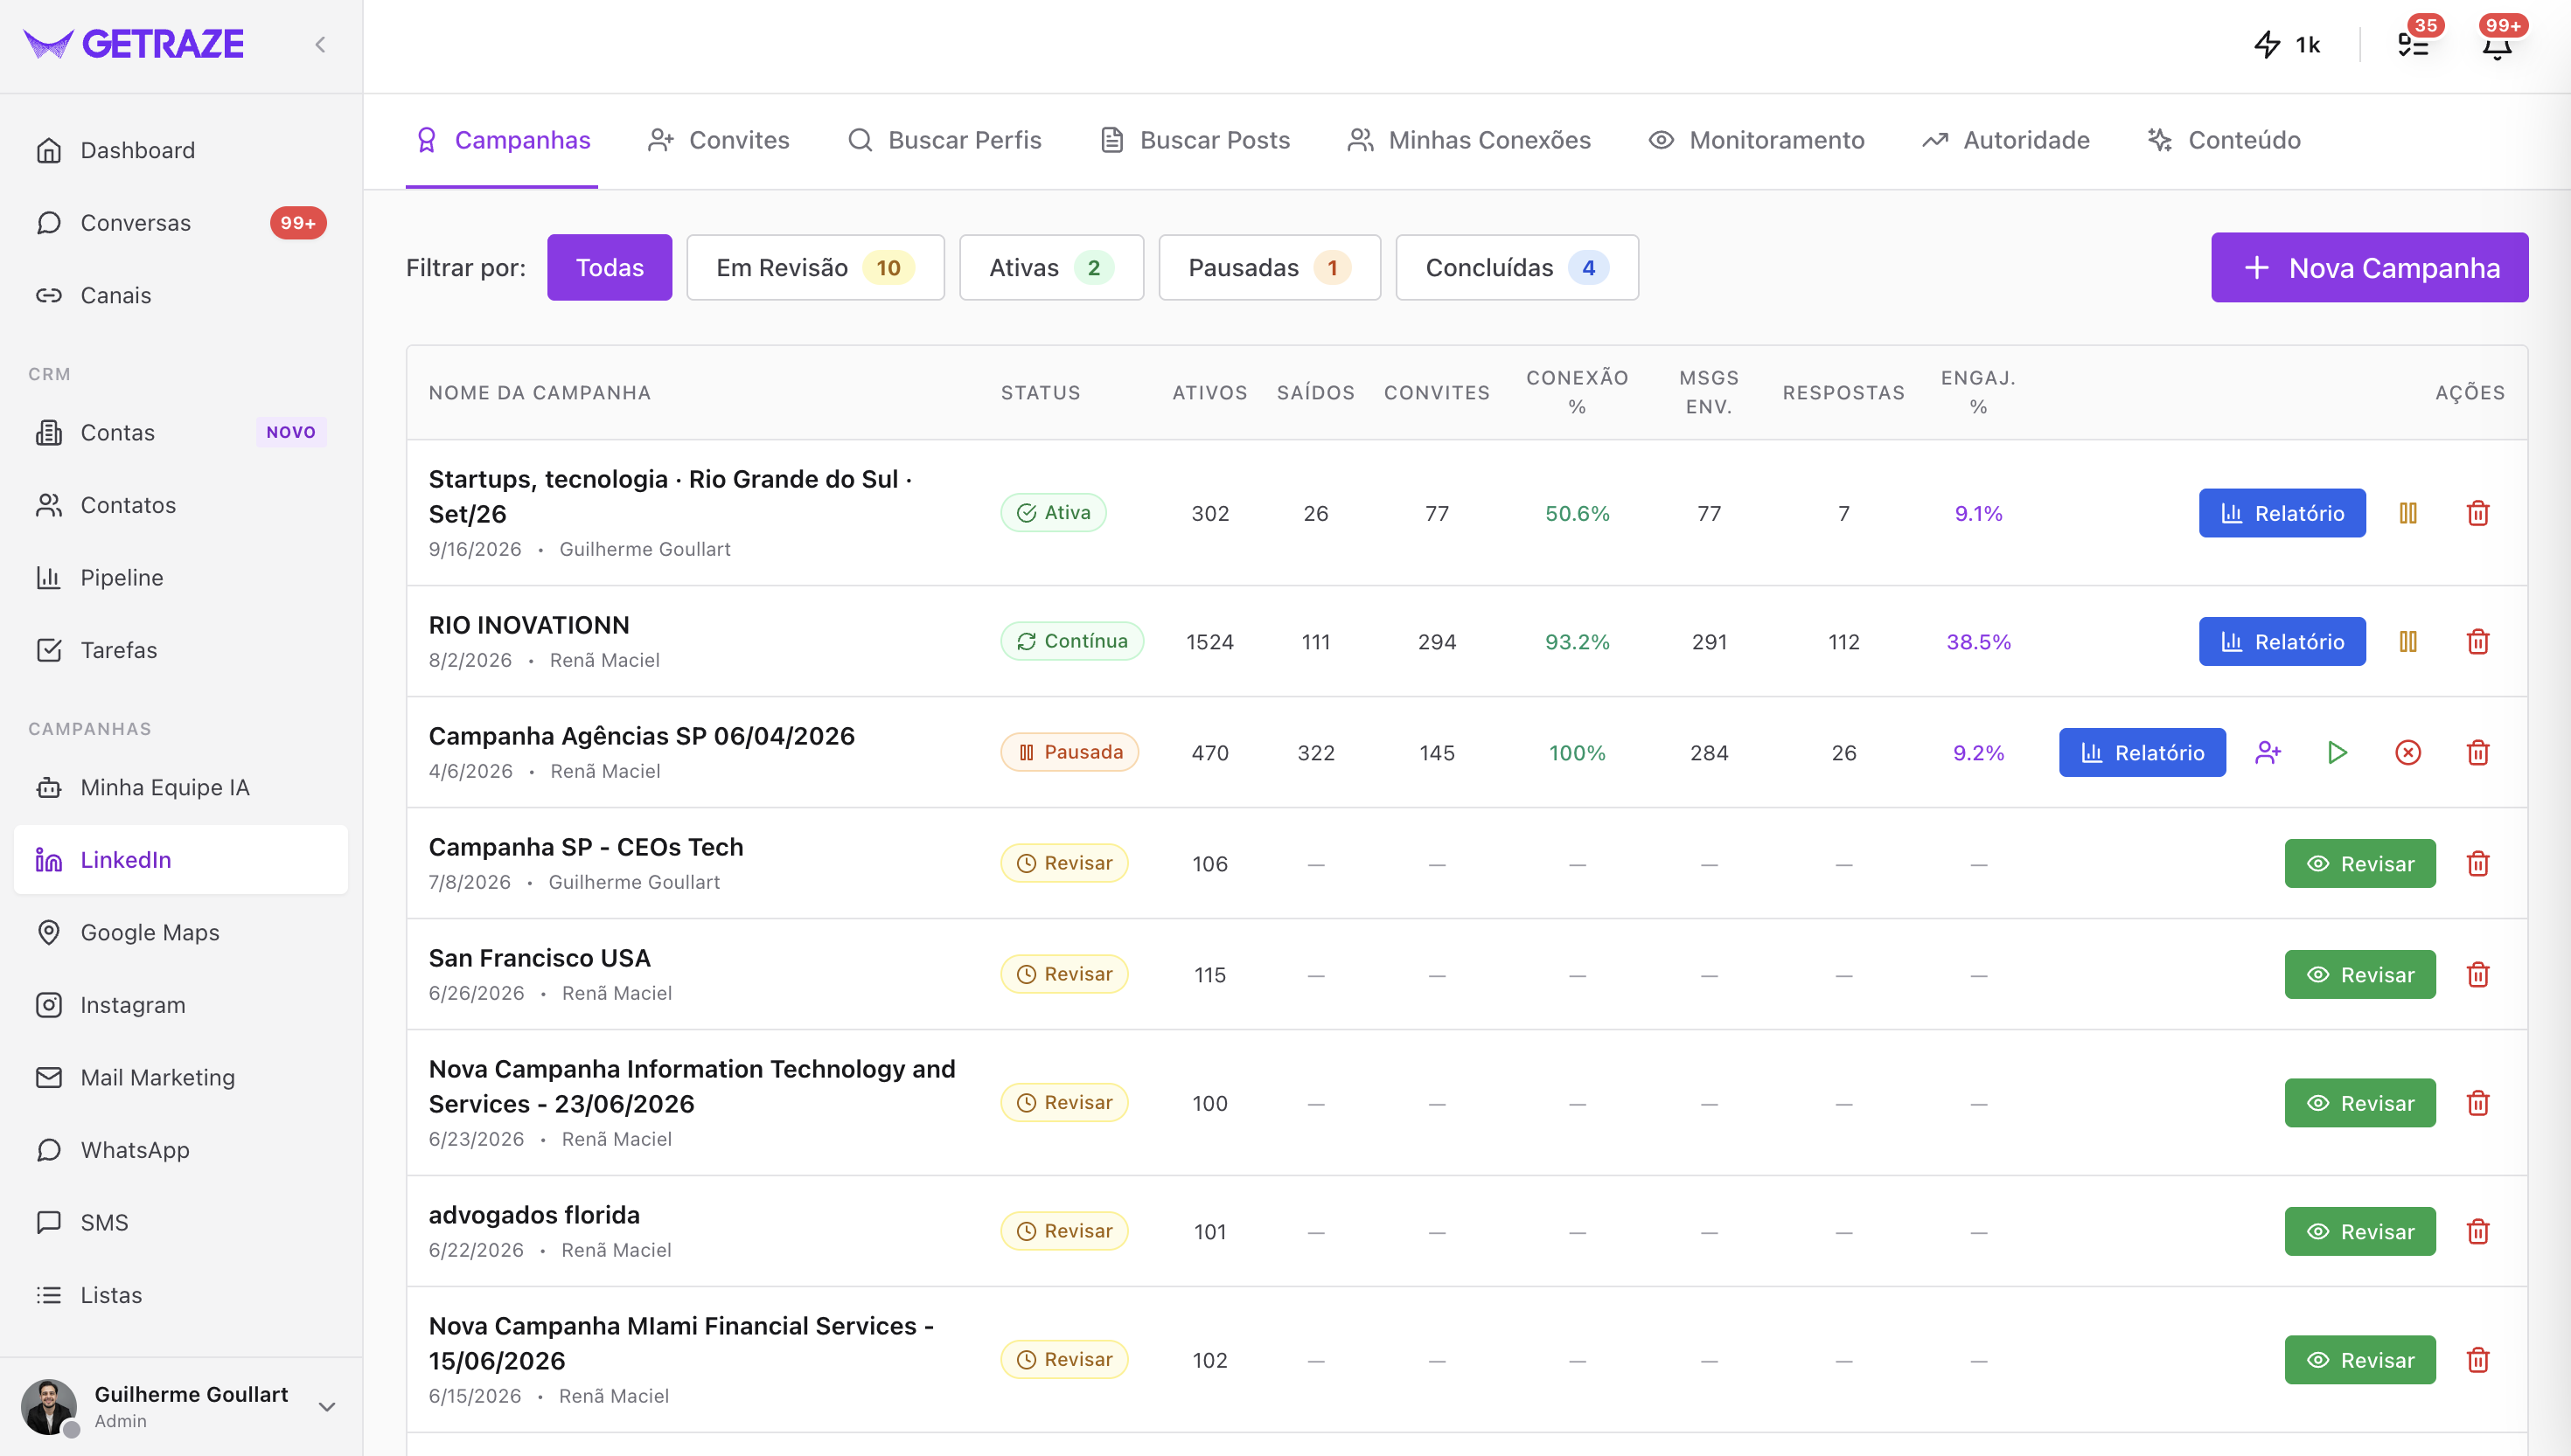Viewport: 2571px width, 1456px height.
Task: Delete the Campanha SP - CEOs Tech row
Action: [2478, 863]
